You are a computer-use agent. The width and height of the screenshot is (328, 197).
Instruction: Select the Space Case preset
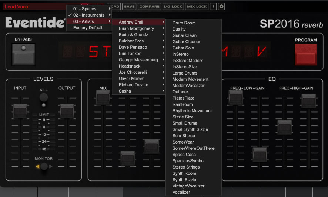(194, 155)
